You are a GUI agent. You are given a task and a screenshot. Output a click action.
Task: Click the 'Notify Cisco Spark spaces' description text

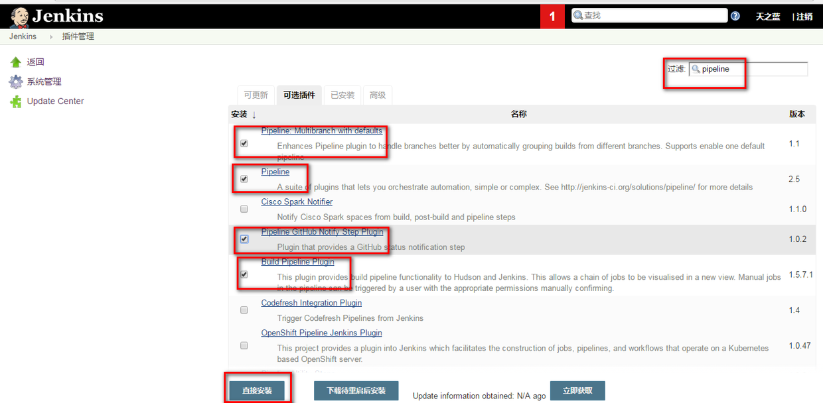pos(396,217)
